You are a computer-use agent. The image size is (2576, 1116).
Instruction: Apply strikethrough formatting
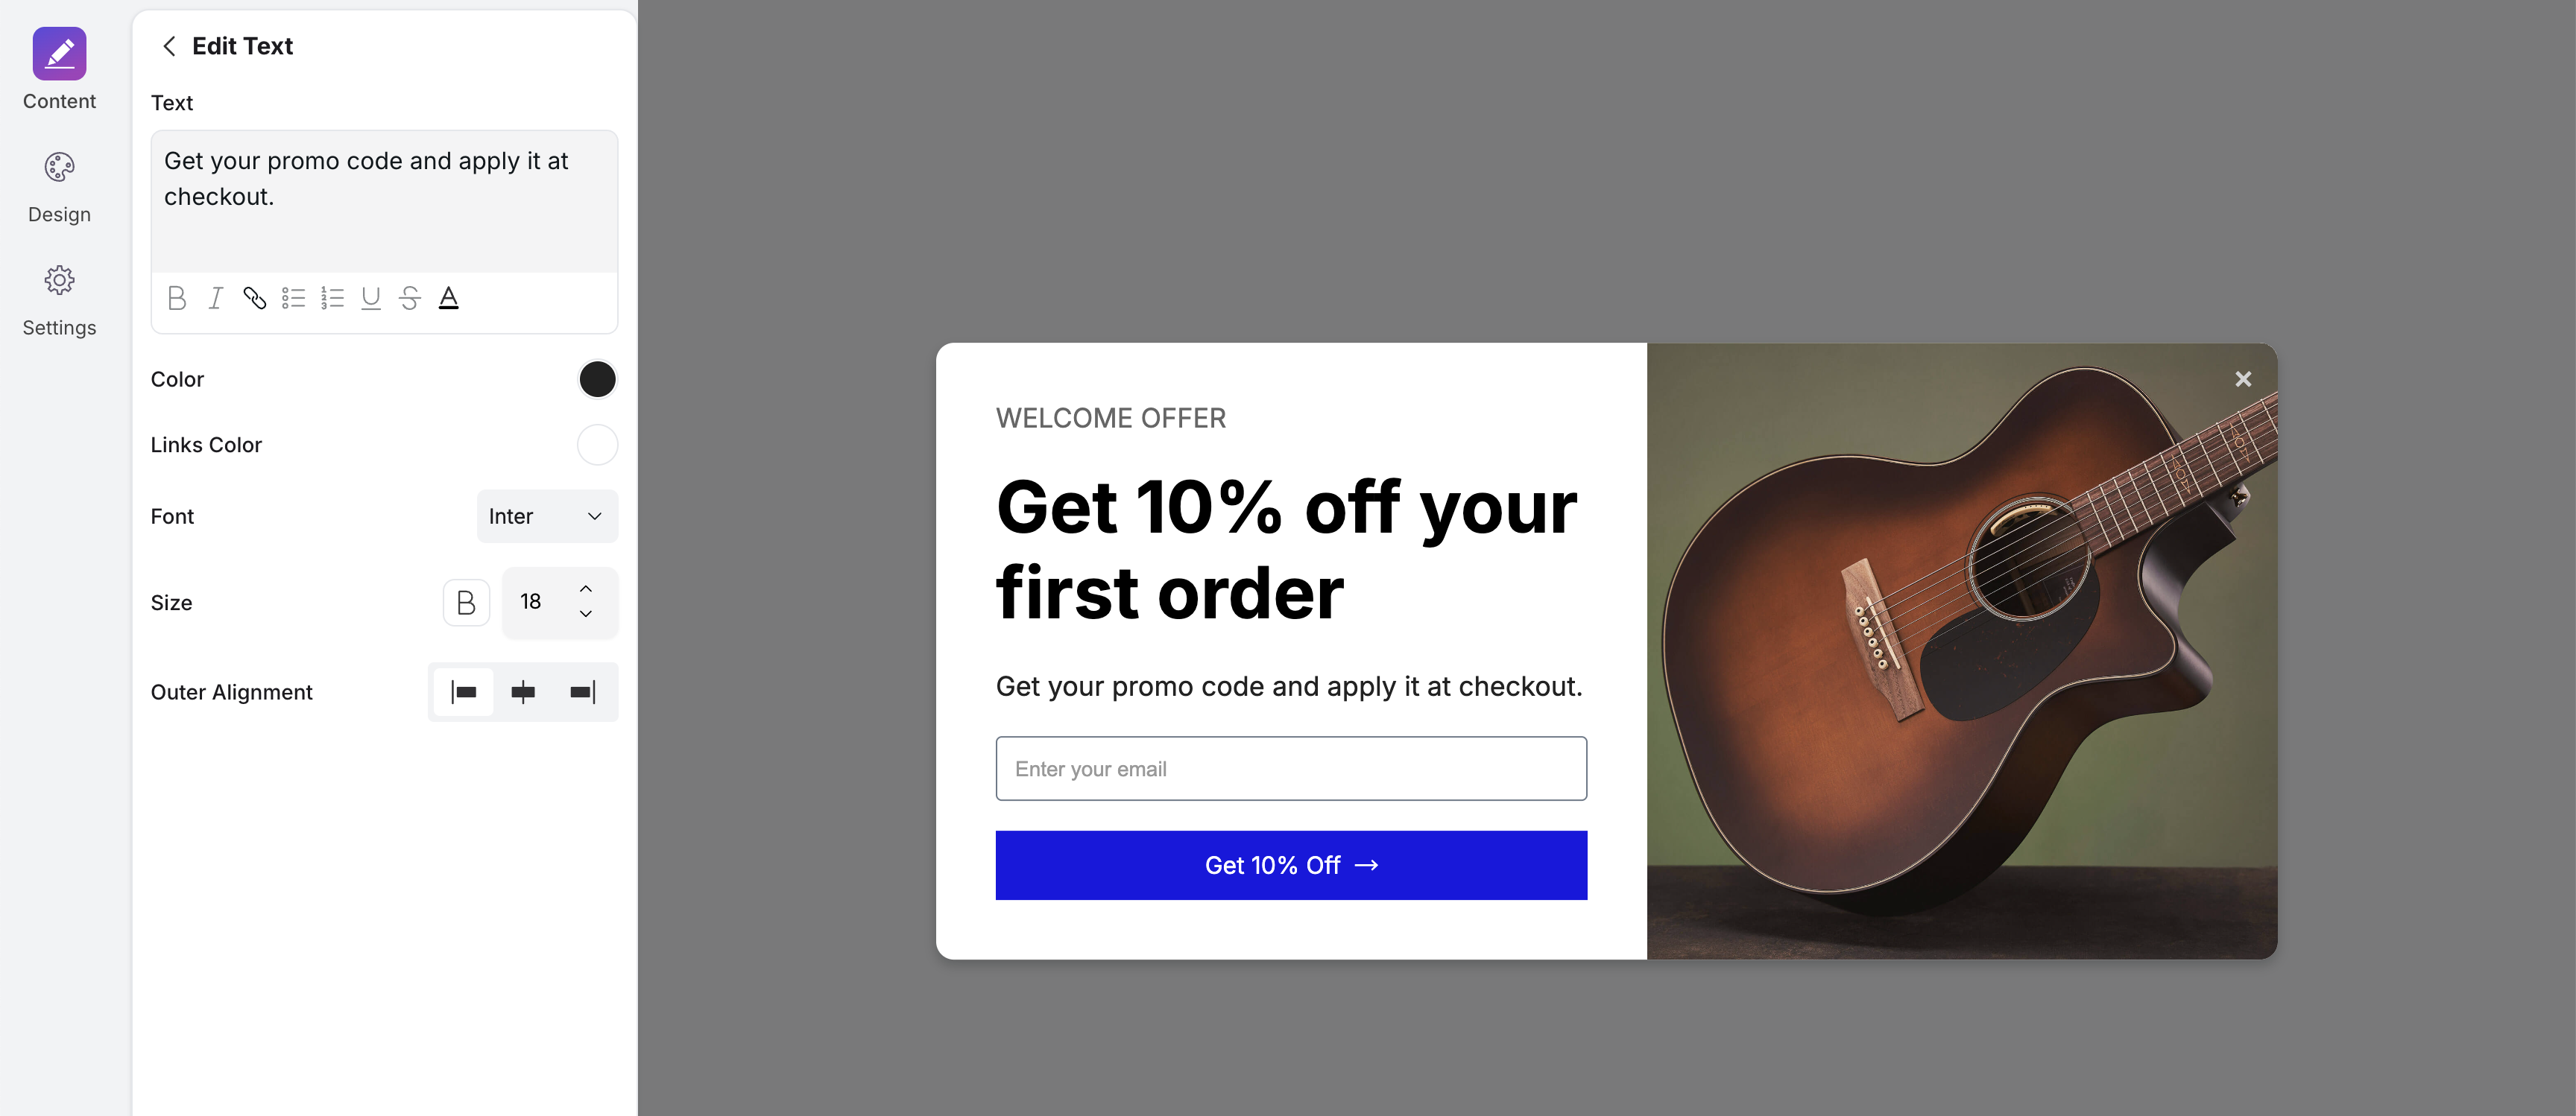(410, 298)
